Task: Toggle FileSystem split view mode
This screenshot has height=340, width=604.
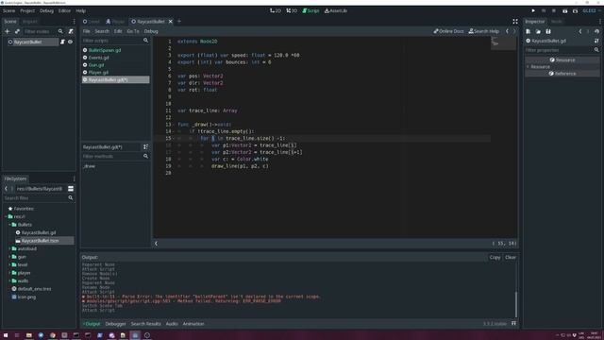Action: tap(71, 189)
